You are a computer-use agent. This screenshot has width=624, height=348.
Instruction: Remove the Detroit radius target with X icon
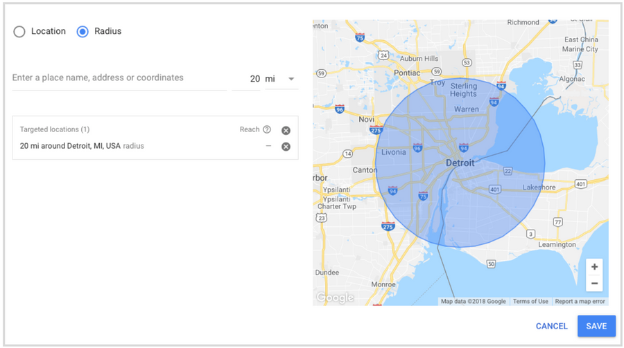tap(286, 146)
